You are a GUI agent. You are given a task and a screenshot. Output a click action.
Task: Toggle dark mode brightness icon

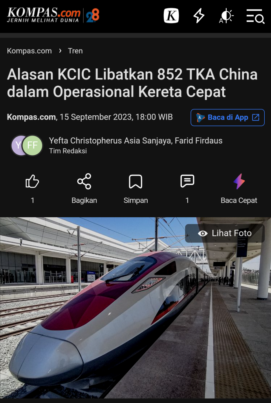(x=226, y=16)
